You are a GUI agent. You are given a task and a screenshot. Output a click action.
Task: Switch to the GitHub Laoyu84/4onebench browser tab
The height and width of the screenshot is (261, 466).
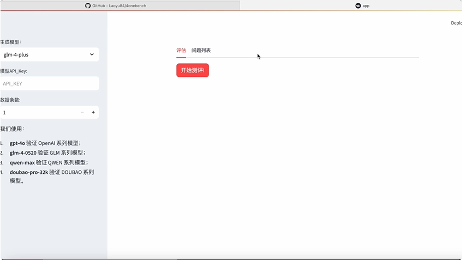120,5
